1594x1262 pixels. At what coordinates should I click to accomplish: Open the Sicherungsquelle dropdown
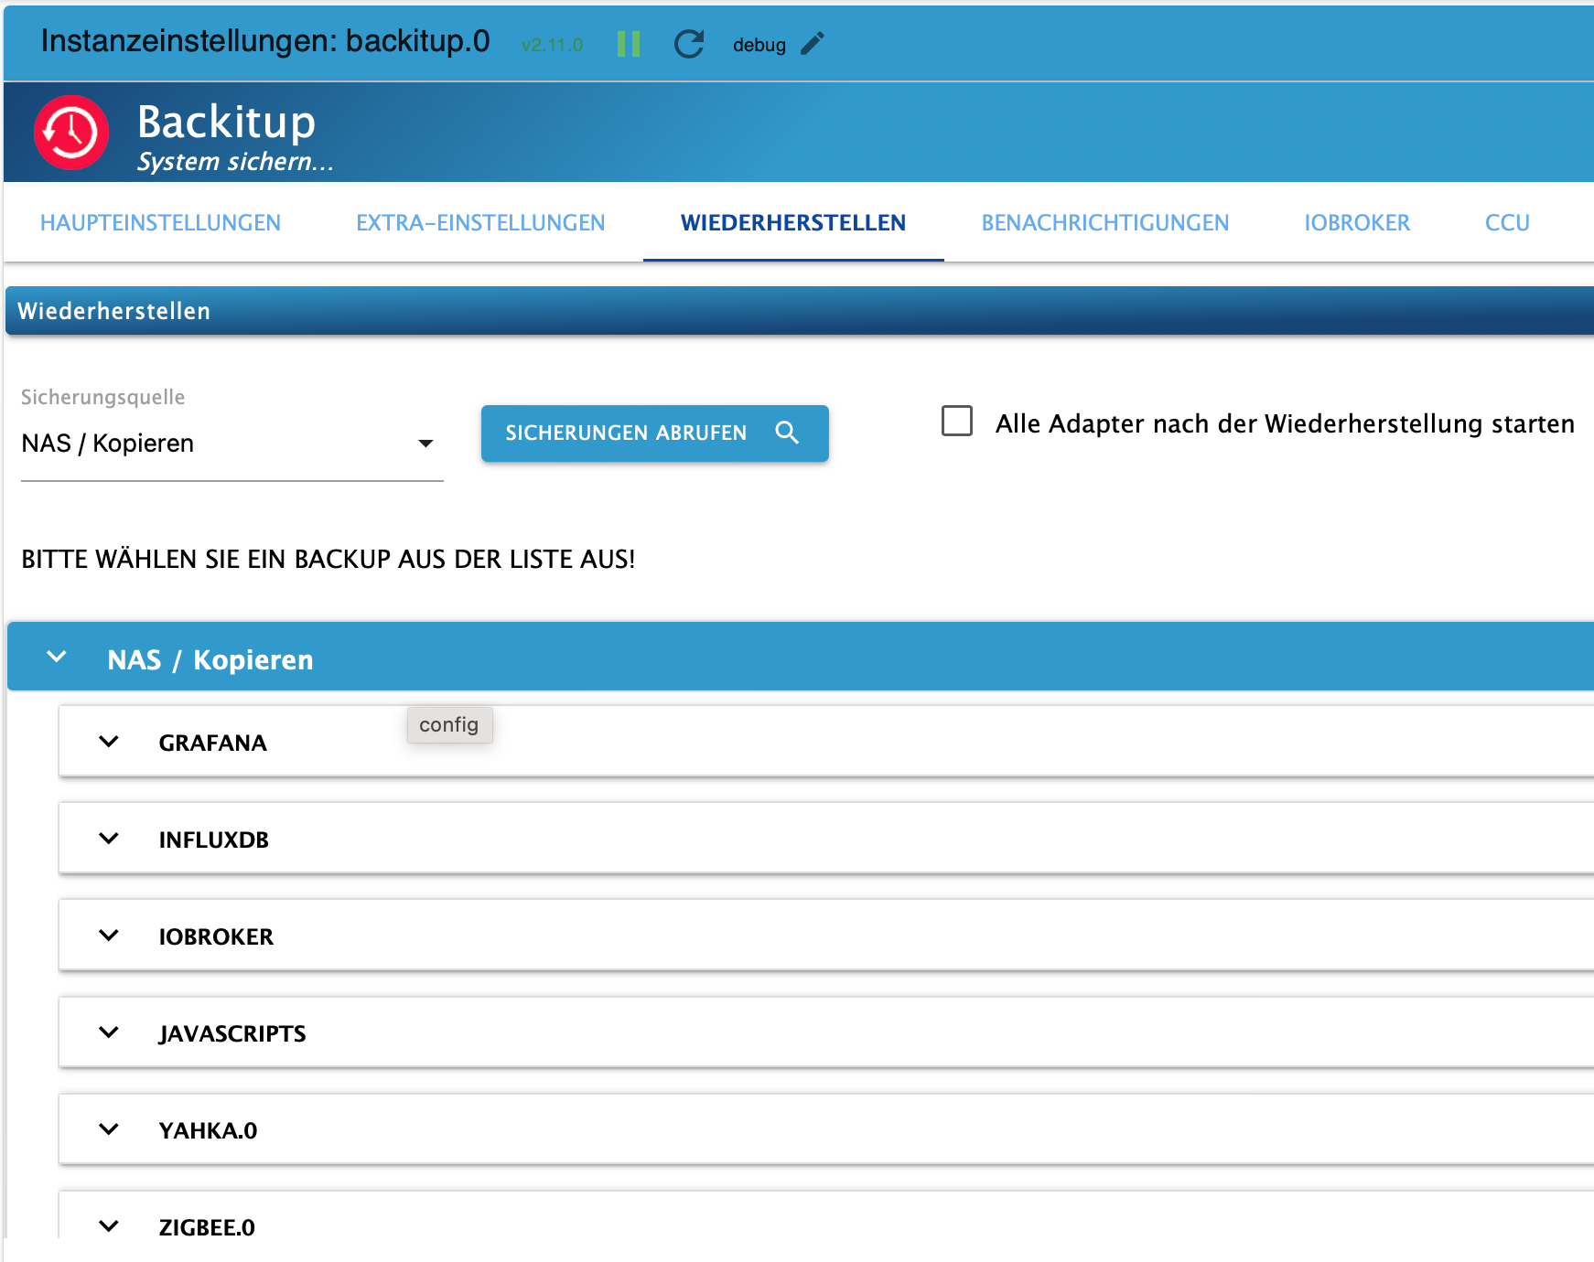[232, 444]
